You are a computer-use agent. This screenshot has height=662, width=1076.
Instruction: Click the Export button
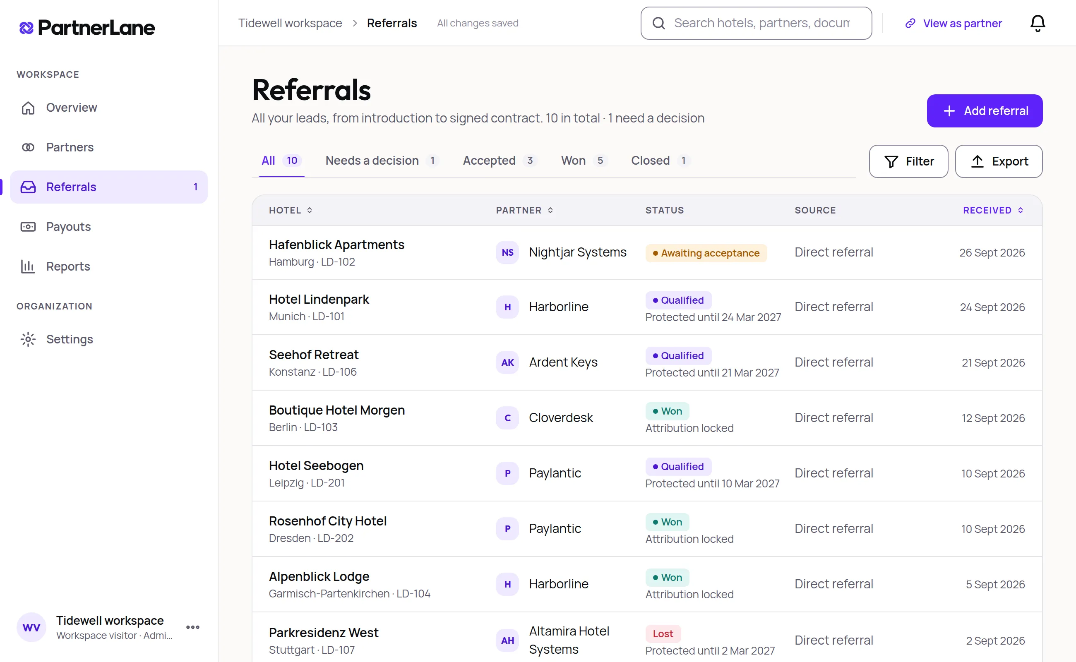tap(999, 161)
